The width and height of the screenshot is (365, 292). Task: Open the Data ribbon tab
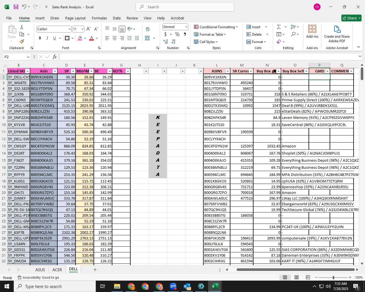tap(117, 18)
